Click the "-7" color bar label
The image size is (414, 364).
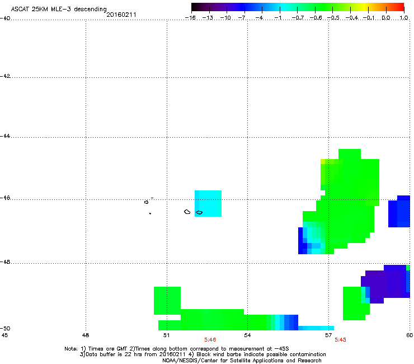point(242,18)
